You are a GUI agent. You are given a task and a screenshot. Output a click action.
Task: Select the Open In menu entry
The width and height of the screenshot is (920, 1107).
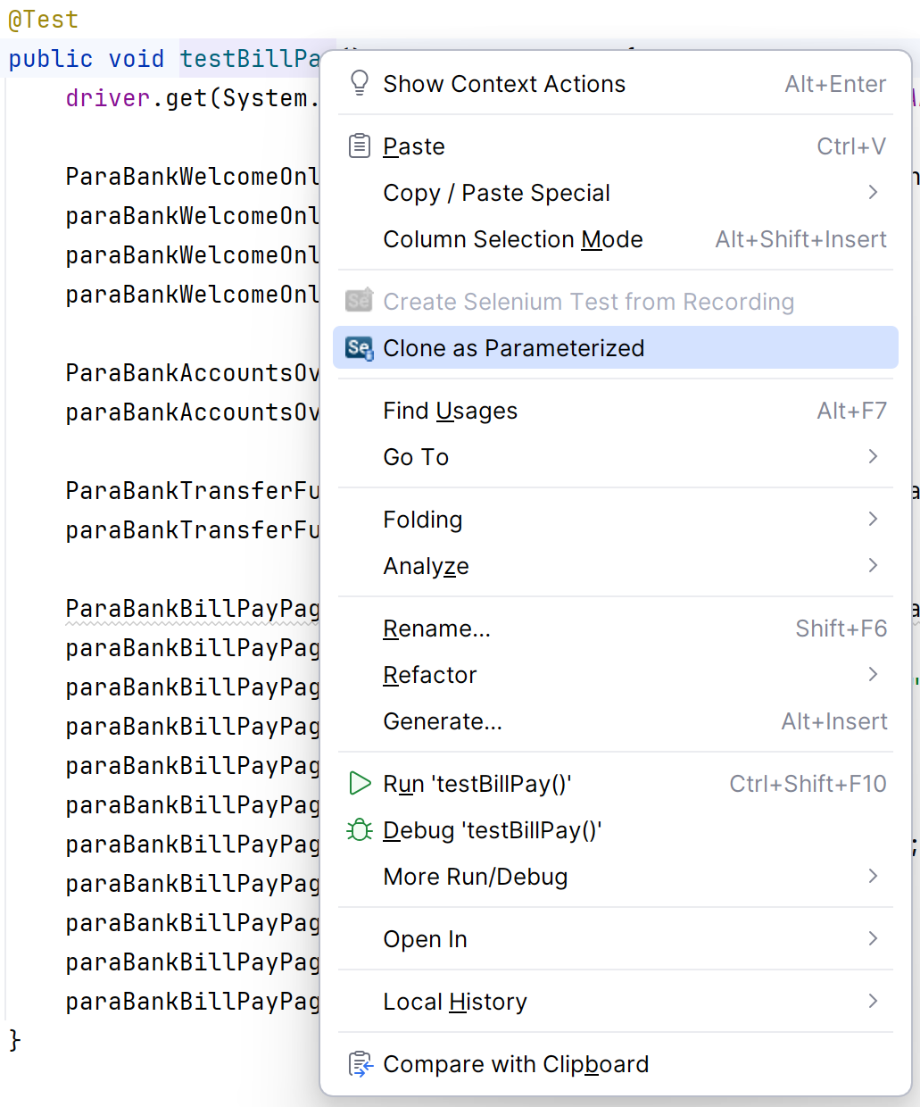[616, 939]
